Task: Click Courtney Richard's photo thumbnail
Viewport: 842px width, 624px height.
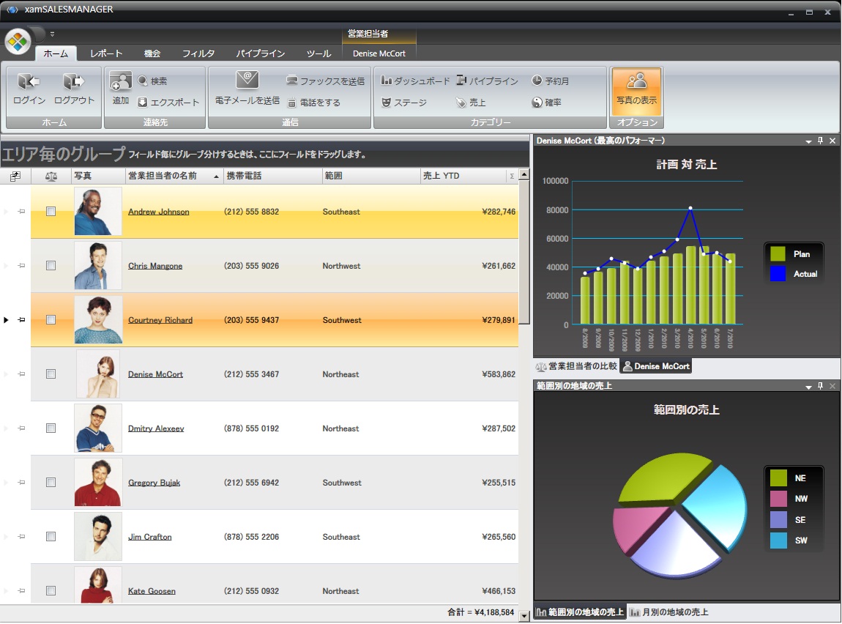Action: tap(98, 320)
